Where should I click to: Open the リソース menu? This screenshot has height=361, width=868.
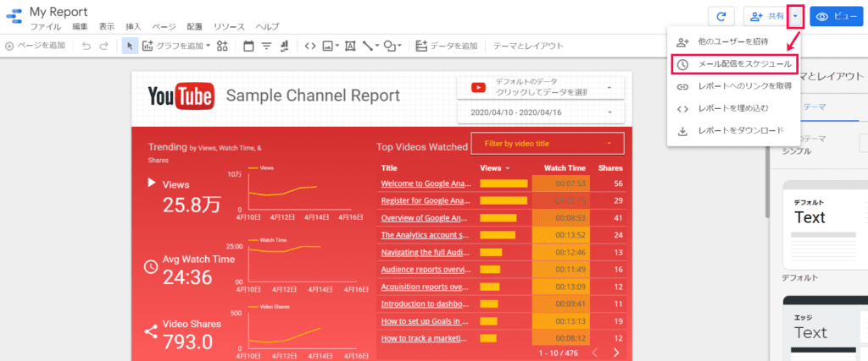tap(229, 26)
